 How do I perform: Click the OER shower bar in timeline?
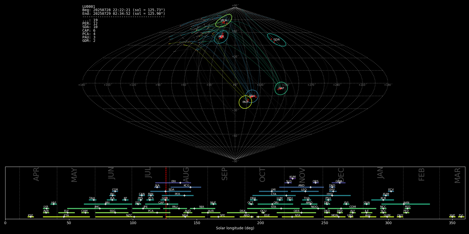point(296,213)
